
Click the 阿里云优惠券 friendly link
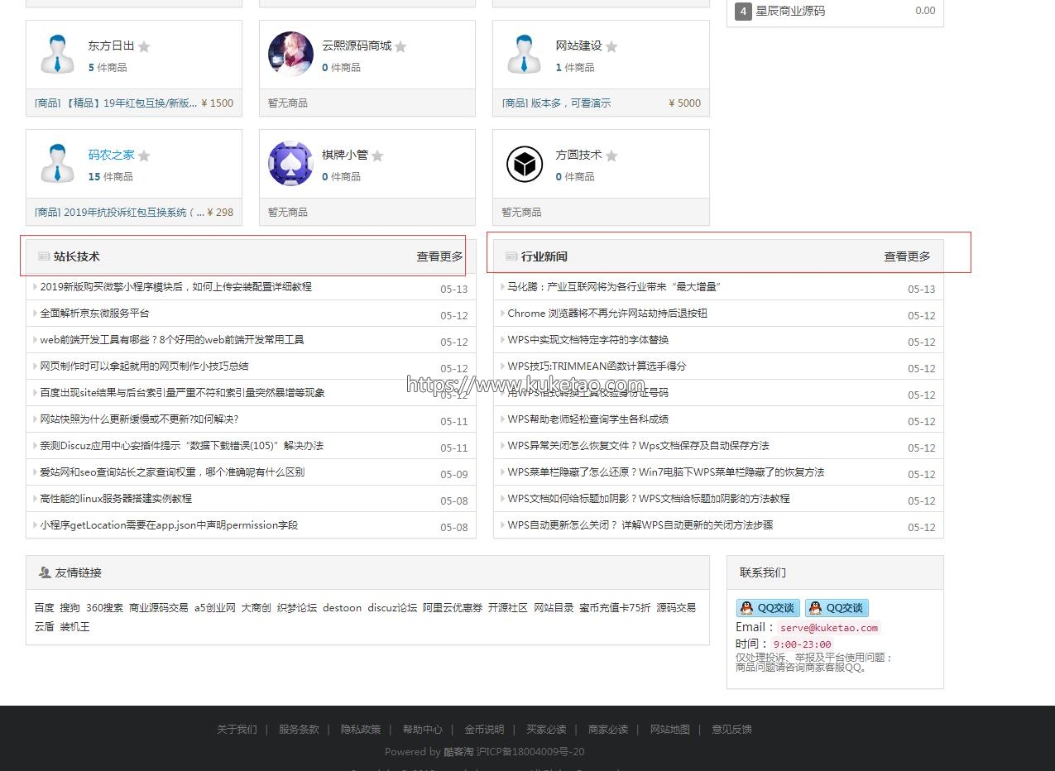[452, 608]
